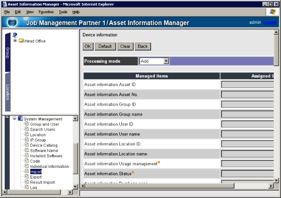This screenshot has width=281, height=198.
Task: Switch to the Location side tab
Action: point(7,92)
